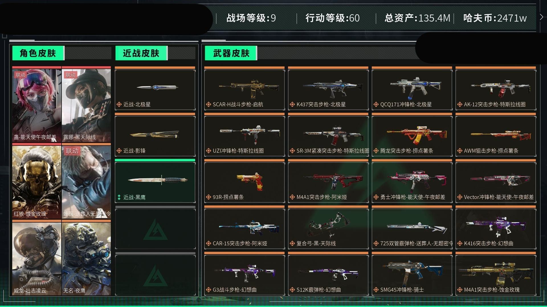
Task: Select the AWM狙击步枪-捞点薯条 sniper skin
Action: pos(496,136)
